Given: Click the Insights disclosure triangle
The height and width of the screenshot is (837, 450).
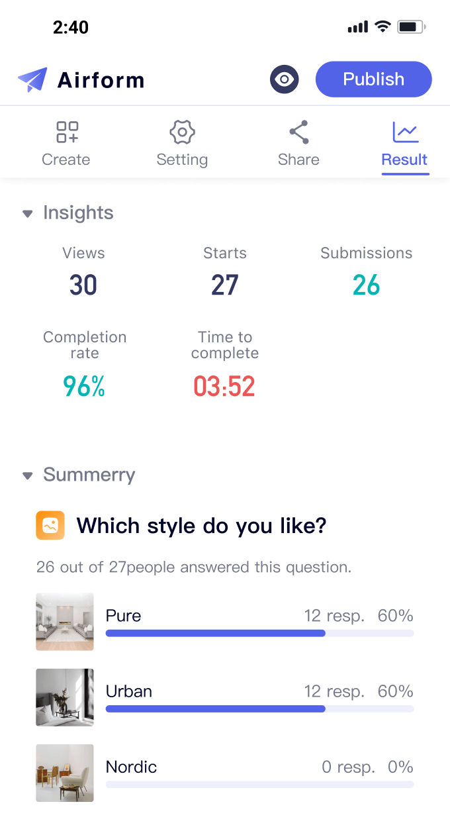Looking at the screenshot, I should click(27, 213).
